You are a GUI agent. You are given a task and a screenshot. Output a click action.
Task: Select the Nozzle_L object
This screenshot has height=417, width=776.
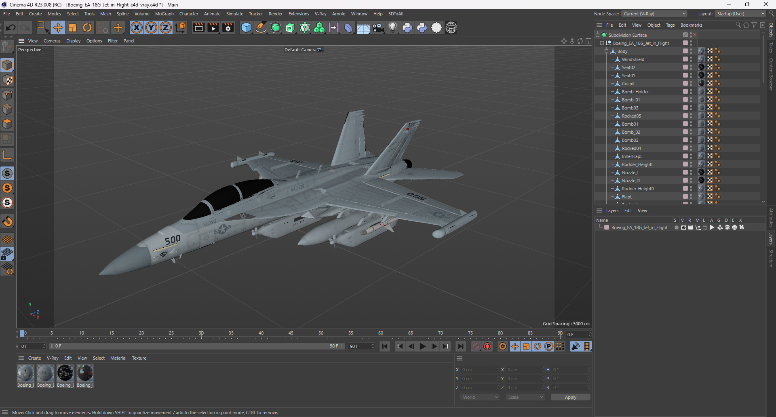630,173
